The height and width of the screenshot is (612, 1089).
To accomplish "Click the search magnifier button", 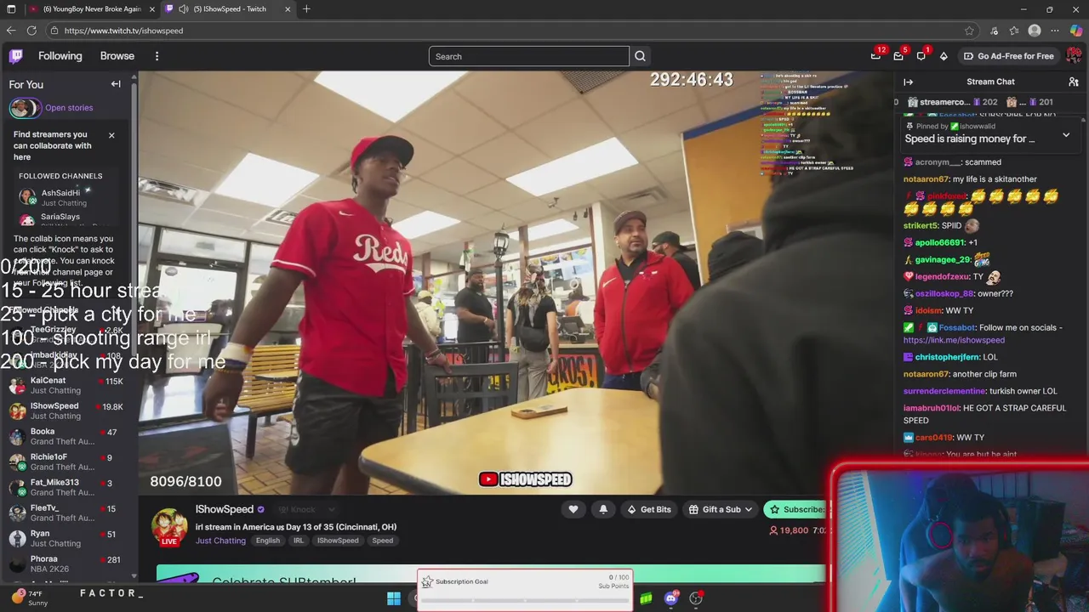I will (x=640, y=56).
